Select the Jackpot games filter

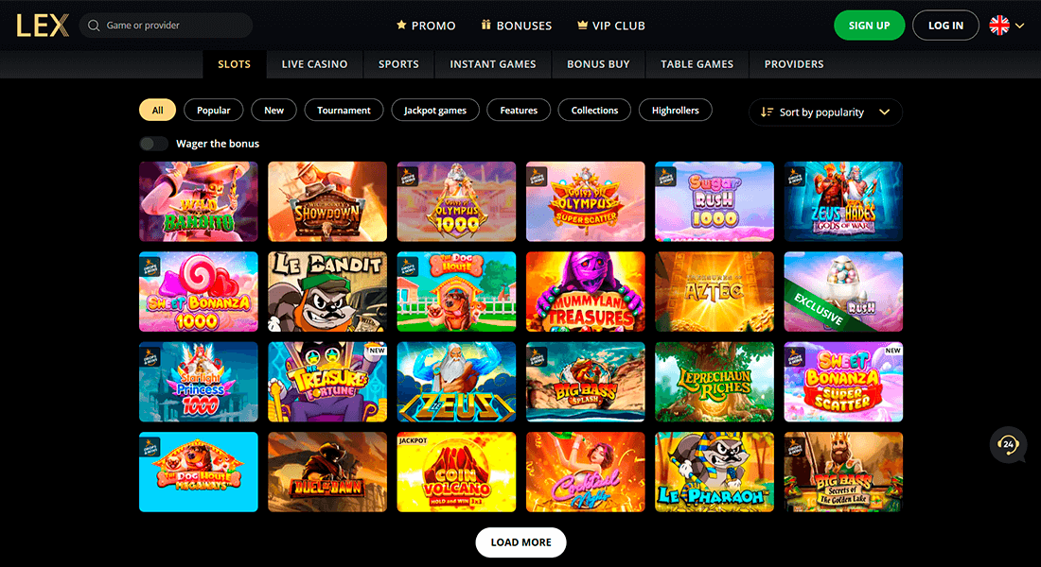[x=435, y=110]
